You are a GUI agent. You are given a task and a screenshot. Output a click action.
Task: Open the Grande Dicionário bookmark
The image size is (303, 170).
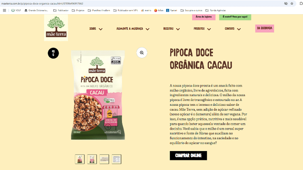pyautogui.click(x=36, y=10)
